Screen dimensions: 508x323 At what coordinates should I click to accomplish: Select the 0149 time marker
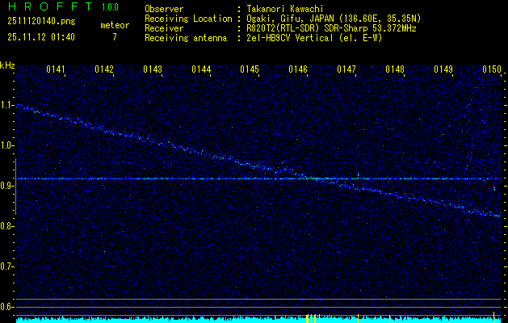(443, 69)
